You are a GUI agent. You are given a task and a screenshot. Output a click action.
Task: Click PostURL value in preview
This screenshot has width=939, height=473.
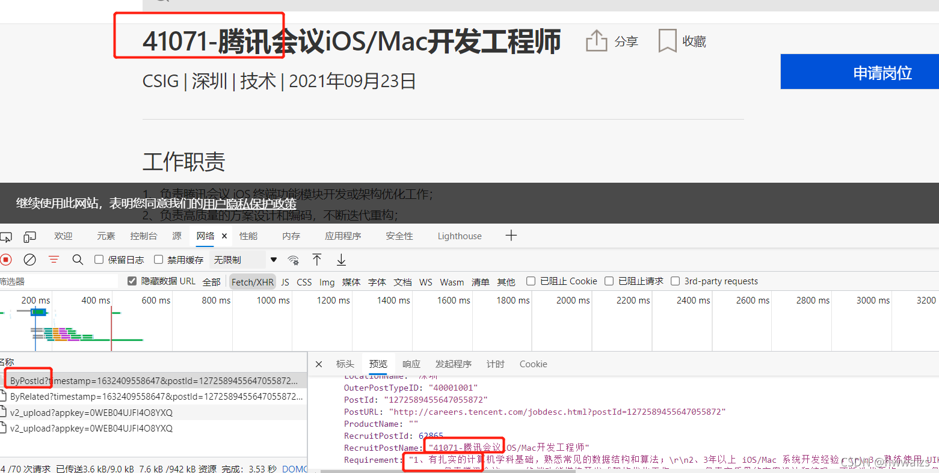(x=558, y=412)
